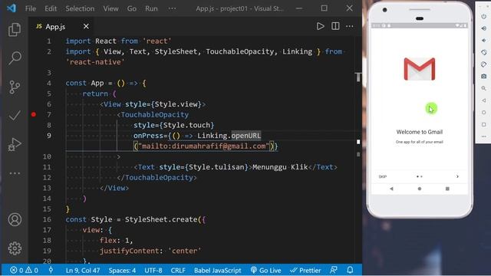Open notifications bell in status bar
The image size is (491, 276).
350,270
